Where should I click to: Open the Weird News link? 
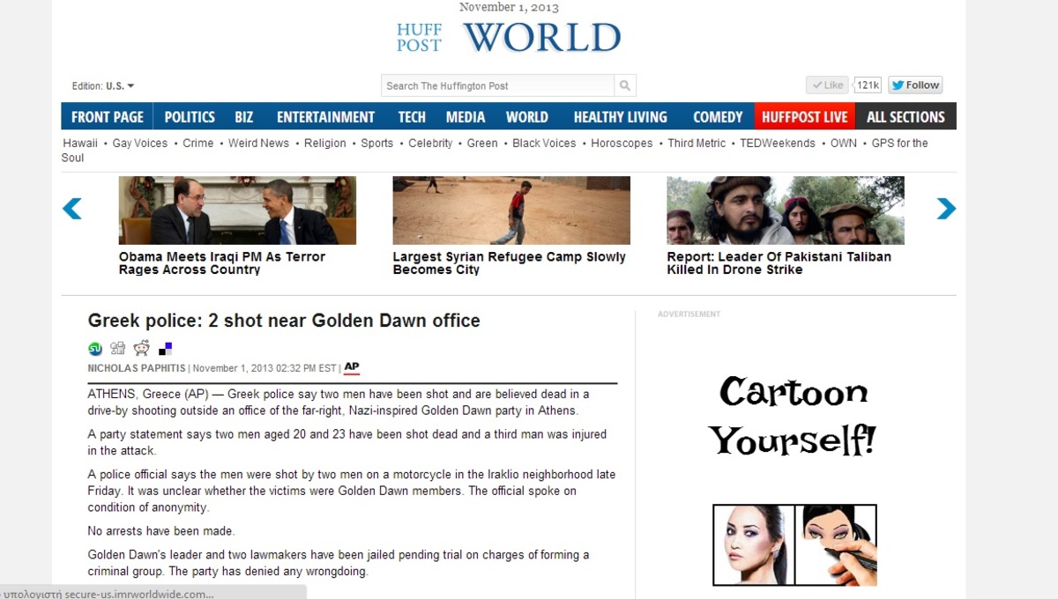click(x=258, y=144)
